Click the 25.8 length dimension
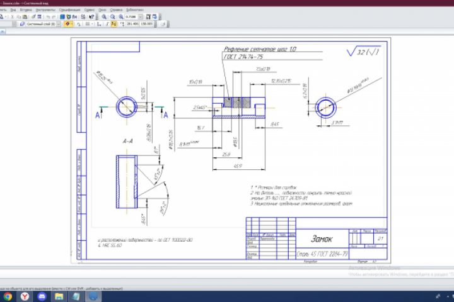 pyautogui.click(x=226, y=155)
